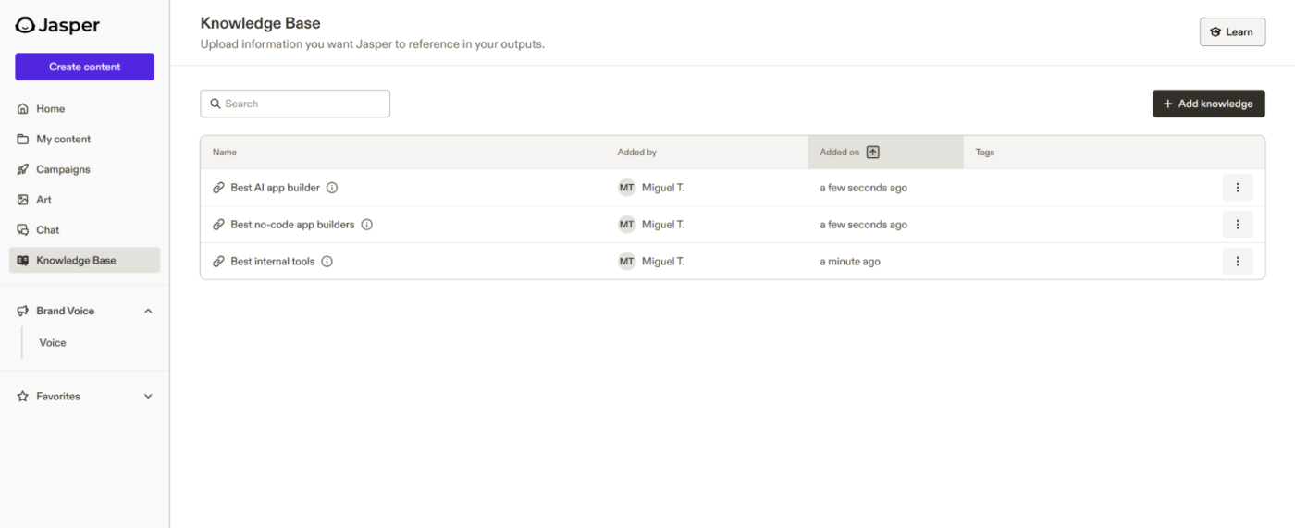Click the info icon next to Best no-code app builders
The width and height of the screenshot is (1295, 528).
coord(366,225)
